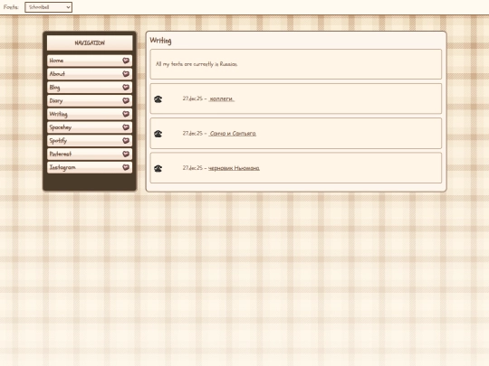The height and width of the screenshot is (366, 489).
Task: Go to Home in navigation
Action: click(90, 61)
